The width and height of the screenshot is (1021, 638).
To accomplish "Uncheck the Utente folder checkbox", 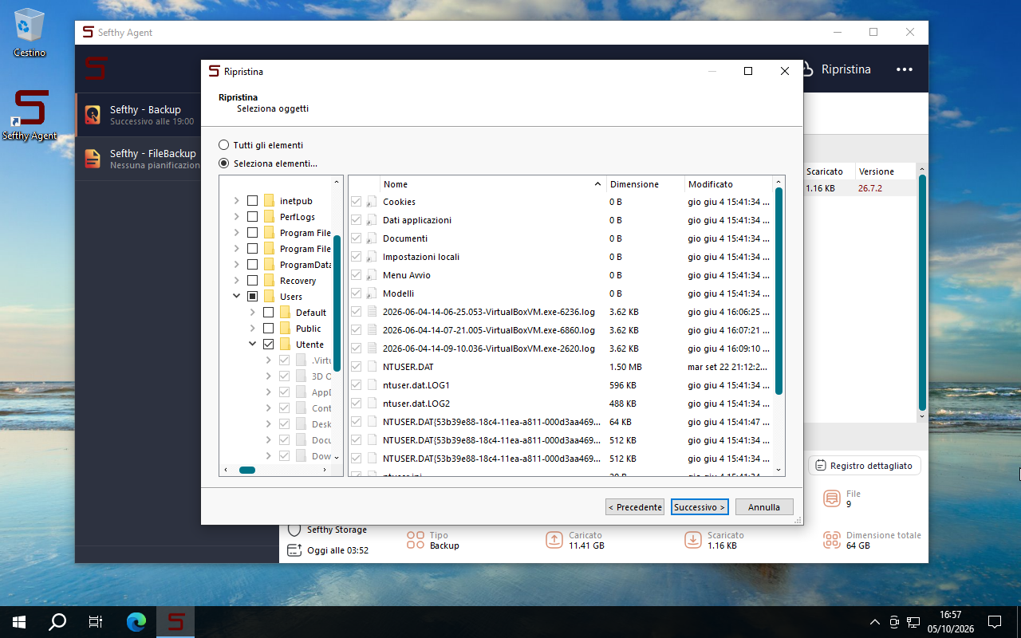I will click(268, 345).
